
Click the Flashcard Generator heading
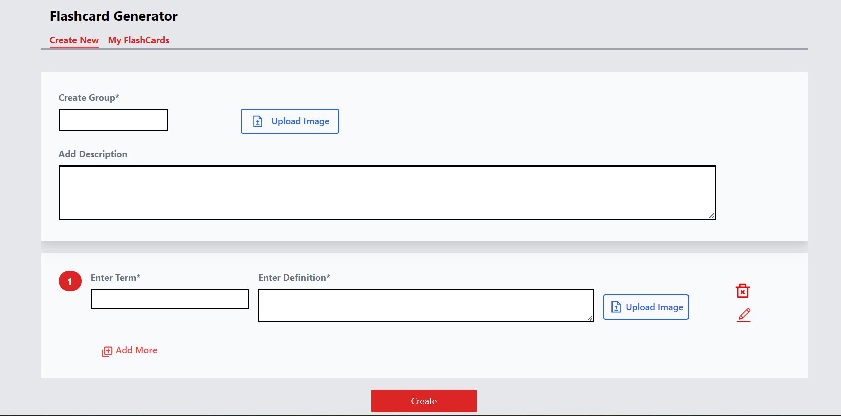pos(114,16)
